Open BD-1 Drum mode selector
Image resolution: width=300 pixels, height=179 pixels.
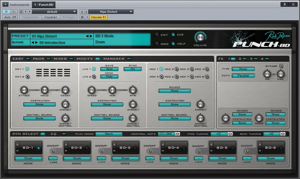pyautogui.click(x=28, y=158)
